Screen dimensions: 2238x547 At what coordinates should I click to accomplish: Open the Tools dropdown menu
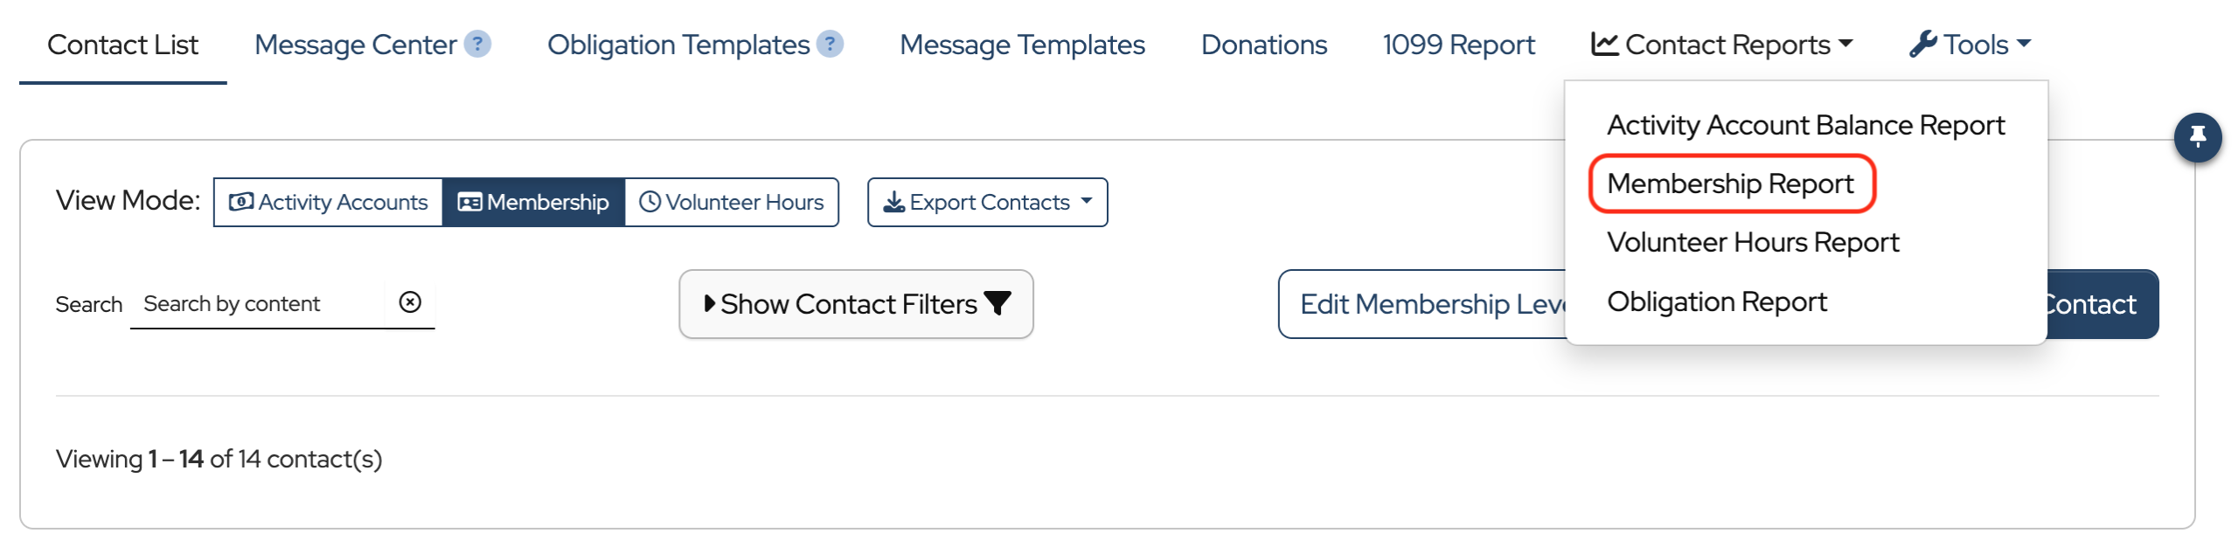[1970, 44]
